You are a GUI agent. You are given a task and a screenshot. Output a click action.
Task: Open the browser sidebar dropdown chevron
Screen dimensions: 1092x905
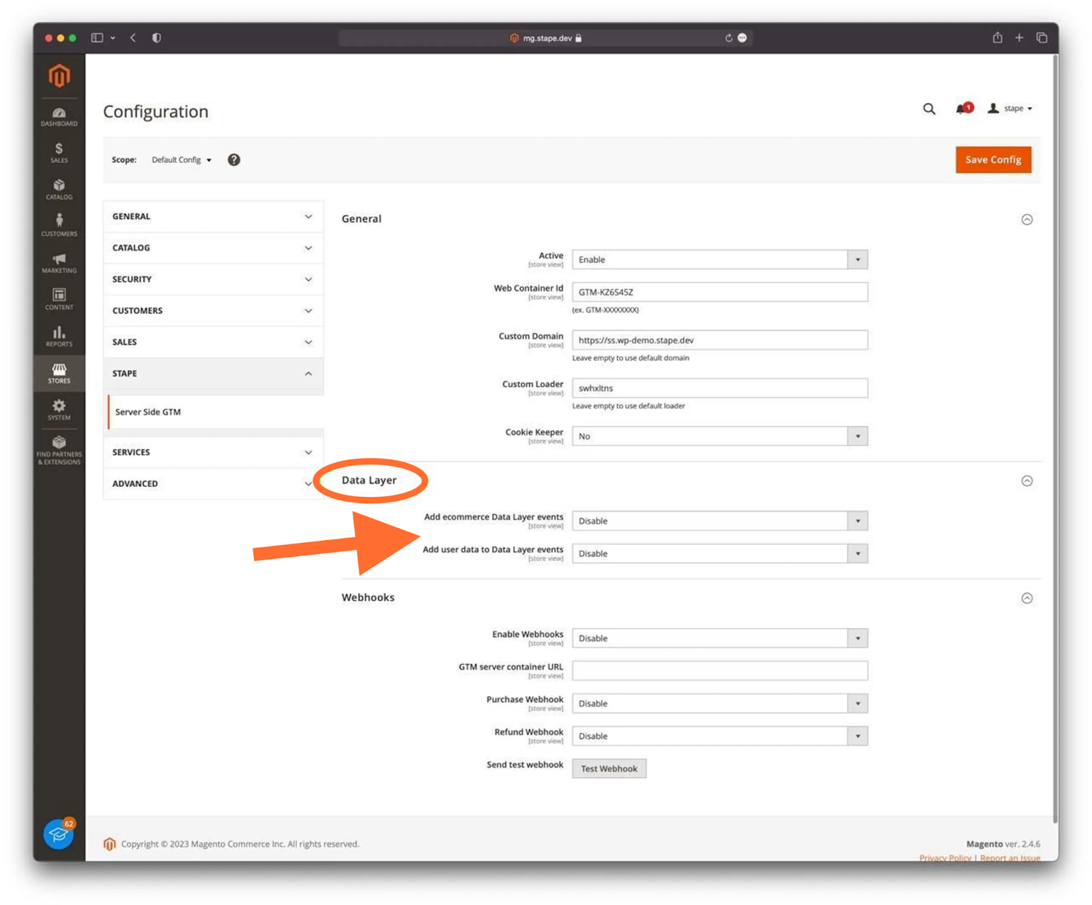point(113,38)
